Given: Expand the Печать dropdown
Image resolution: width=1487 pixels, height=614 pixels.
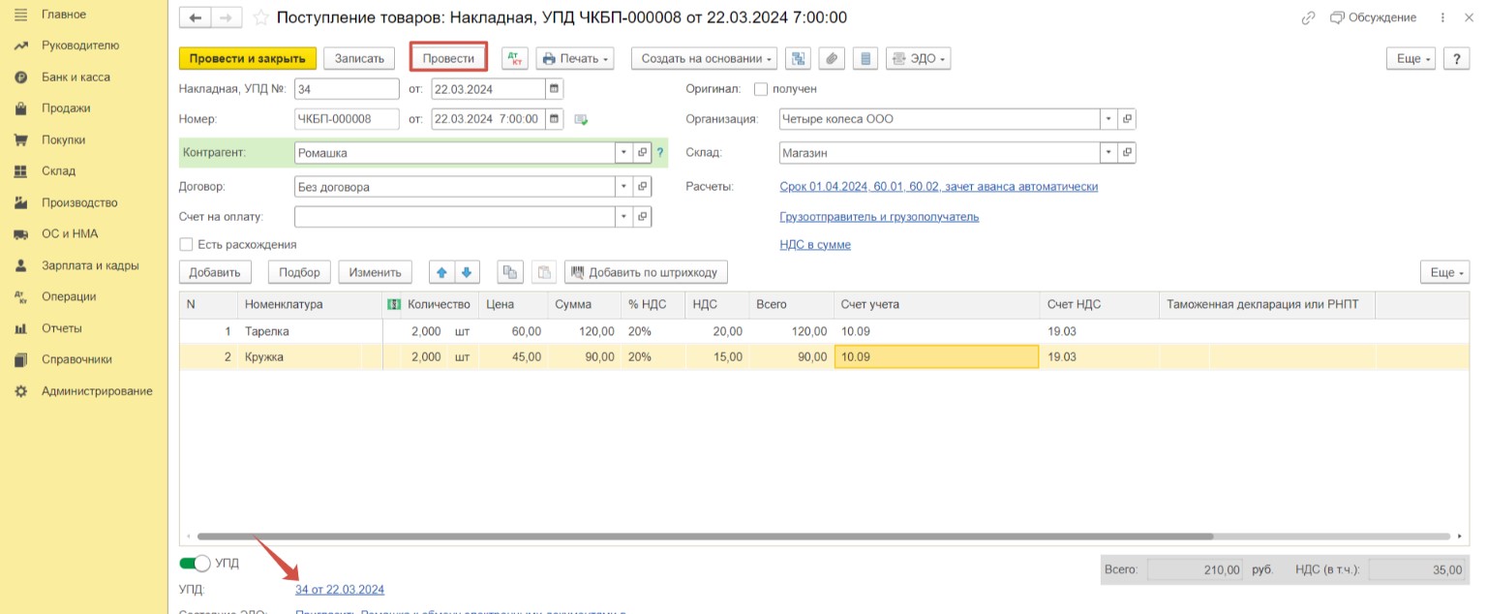Looking at the screenshot, I should 575,58.
